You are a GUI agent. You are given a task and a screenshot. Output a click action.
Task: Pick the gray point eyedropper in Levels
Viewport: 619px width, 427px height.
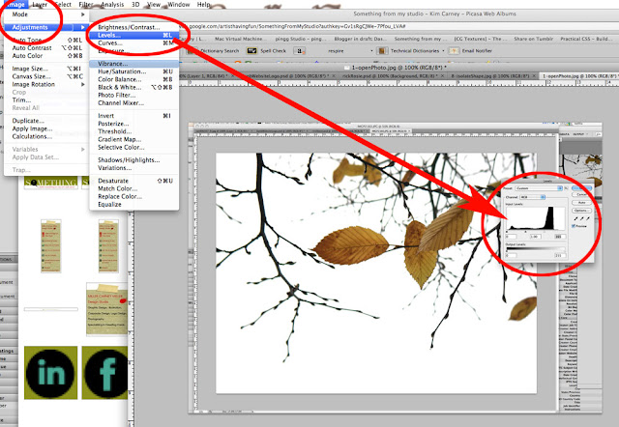(x=582, y=218)
